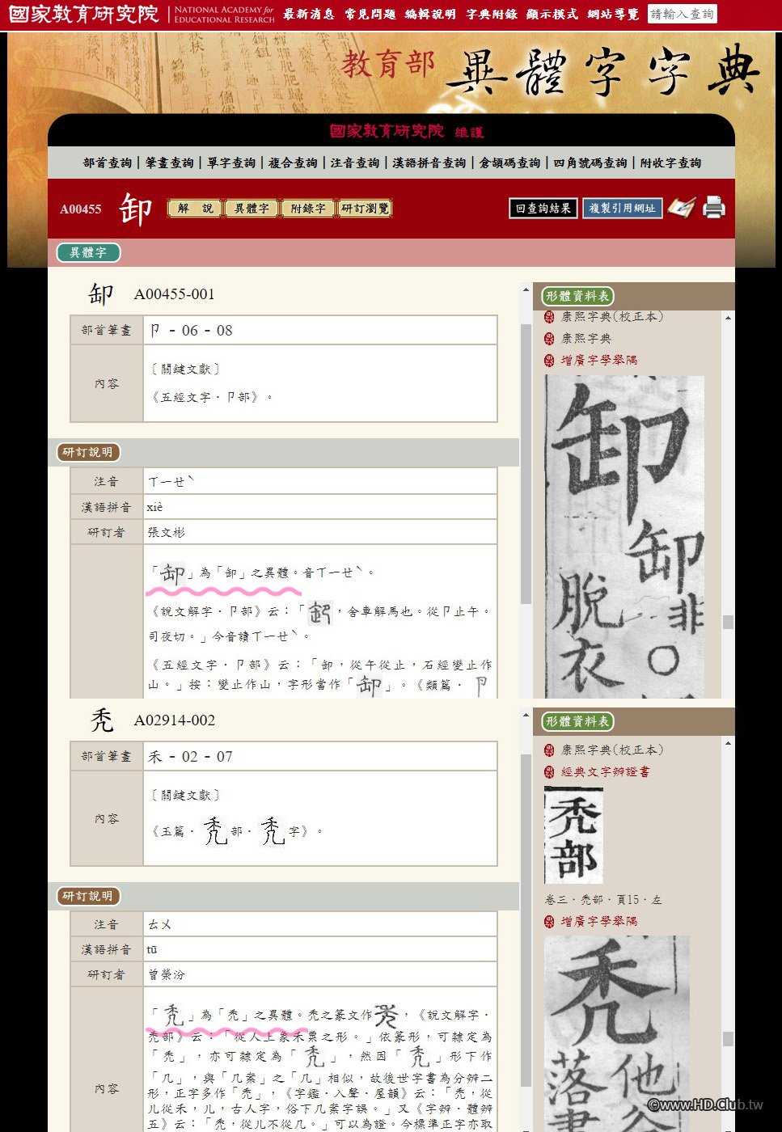Click the 複製引用網址 button
782x1132 pixels.
tap(622, 208)
